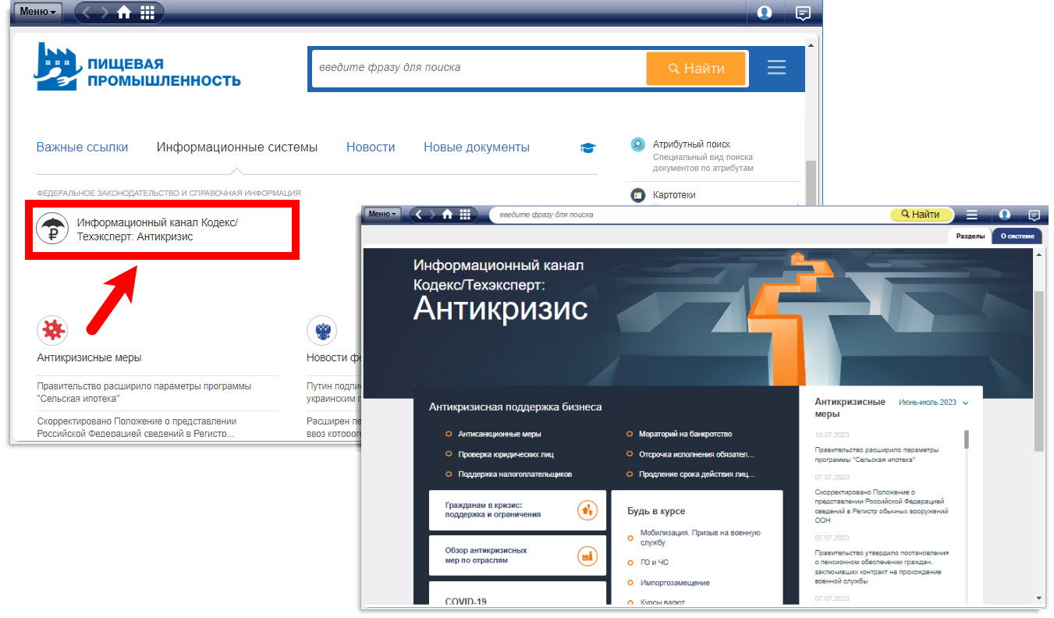Open hamburger menu in front window toolbar
1054x618 pixels.
click(x=972, y=215)
